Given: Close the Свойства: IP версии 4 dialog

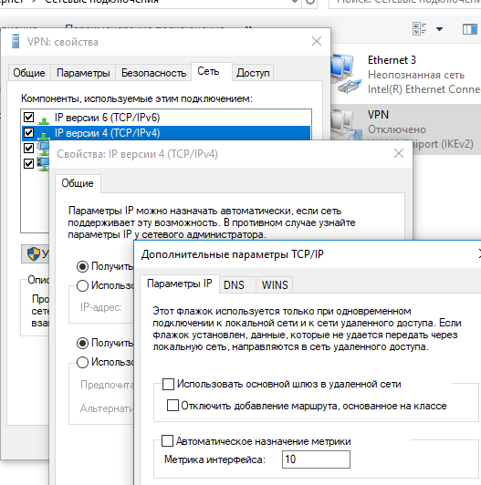Looking at the screenshot, I should click(x=399, y=153).
